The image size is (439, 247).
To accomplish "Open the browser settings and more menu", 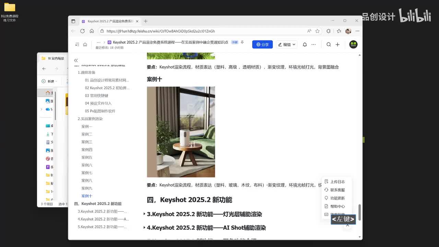I will click(357, 31).
